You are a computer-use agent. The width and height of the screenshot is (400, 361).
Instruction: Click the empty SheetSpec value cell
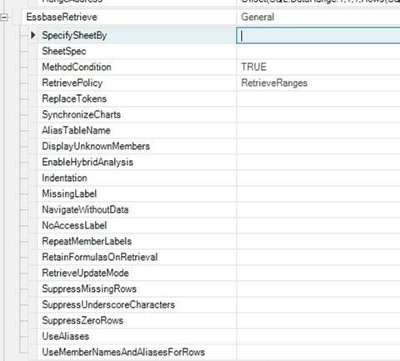318,51
